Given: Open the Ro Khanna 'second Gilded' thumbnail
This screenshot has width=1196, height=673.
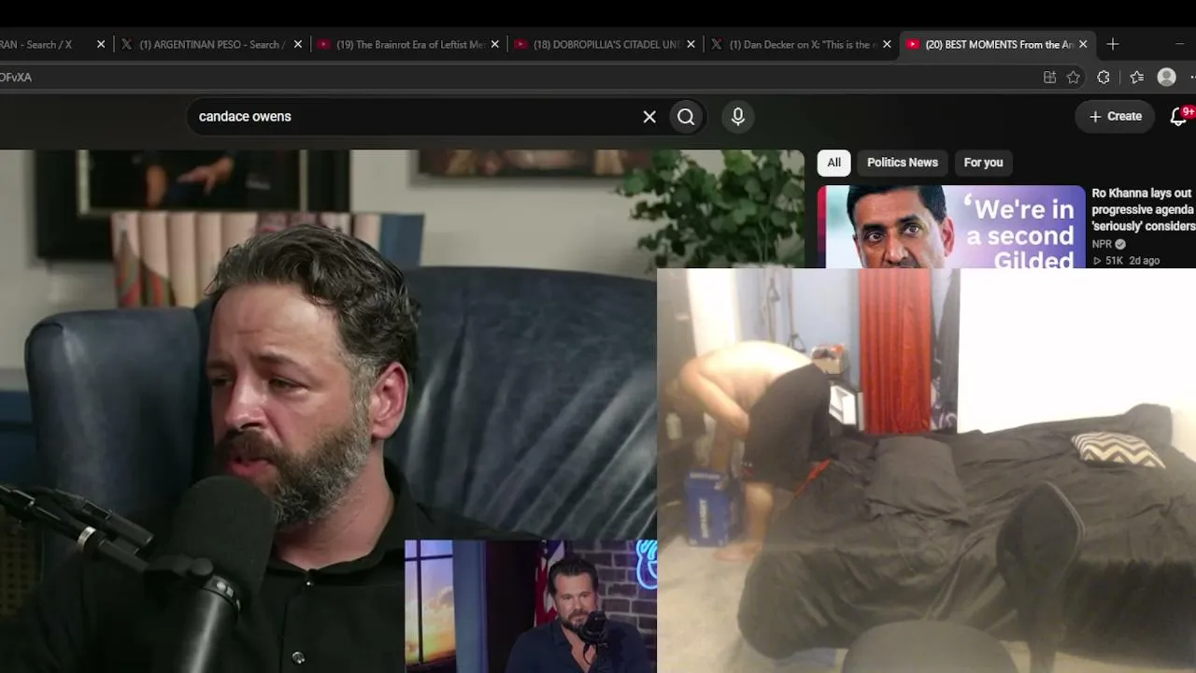Looking at the screenshot, I should pyautogui.click(x=951, y=227).
